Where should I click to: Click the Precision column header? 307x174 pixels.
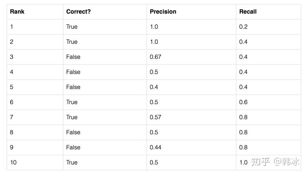(x=163, y=12)
